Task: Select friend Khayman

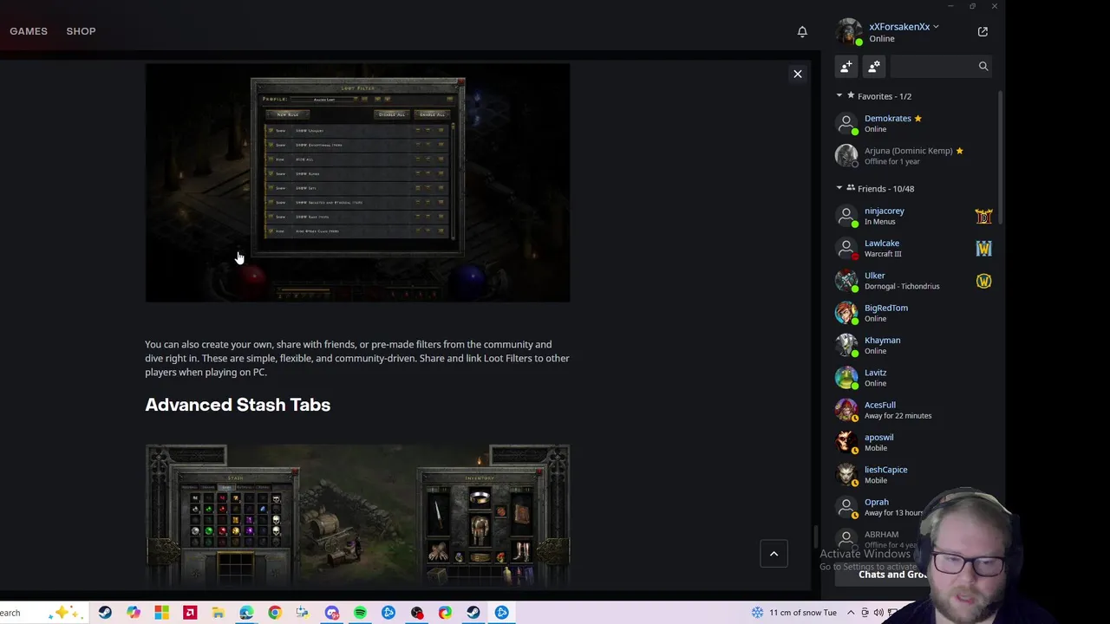Action: point(914,346)
